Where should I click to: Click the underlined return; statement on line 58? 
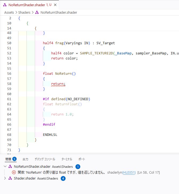[x=58, y=84]
